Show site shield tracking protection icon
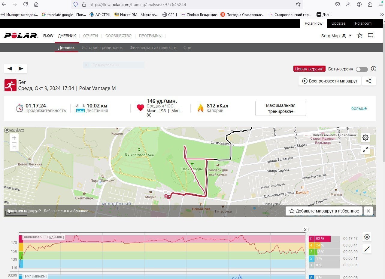This screenshot has height=279, width=385. (x=76, y=5)
